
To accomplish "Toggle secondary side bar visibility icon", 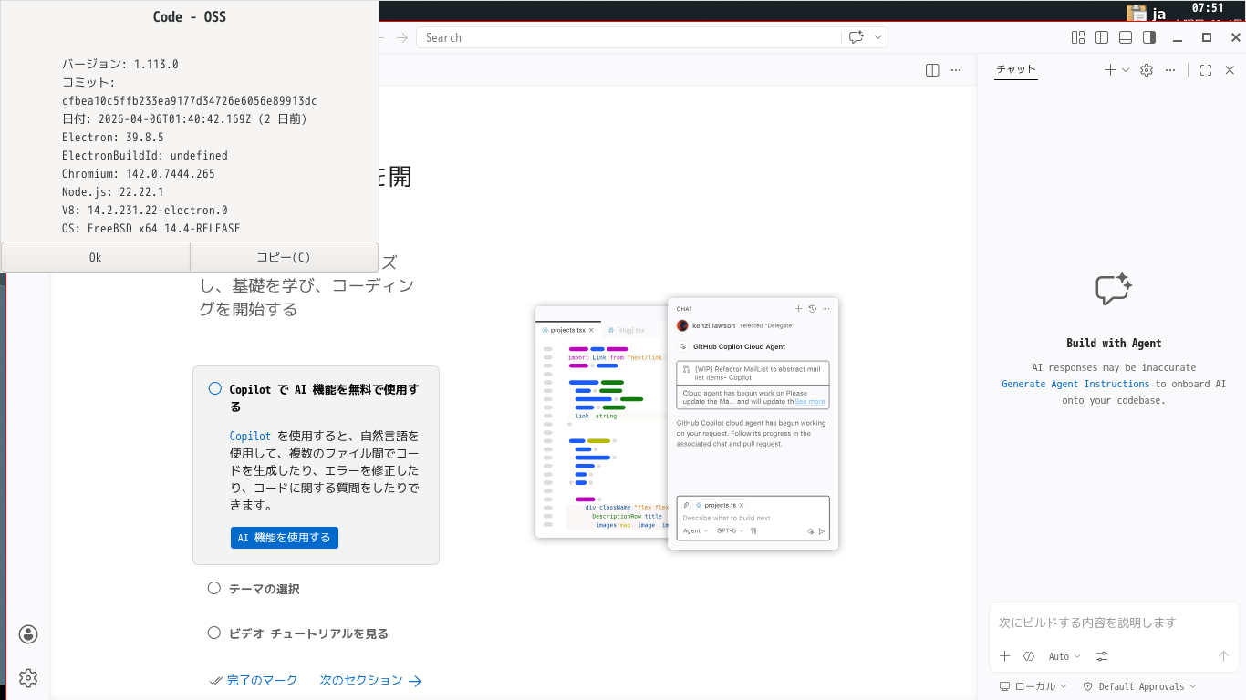I will pos(1149,37).
